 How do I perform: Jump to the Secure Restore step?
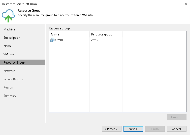[13, 79]
